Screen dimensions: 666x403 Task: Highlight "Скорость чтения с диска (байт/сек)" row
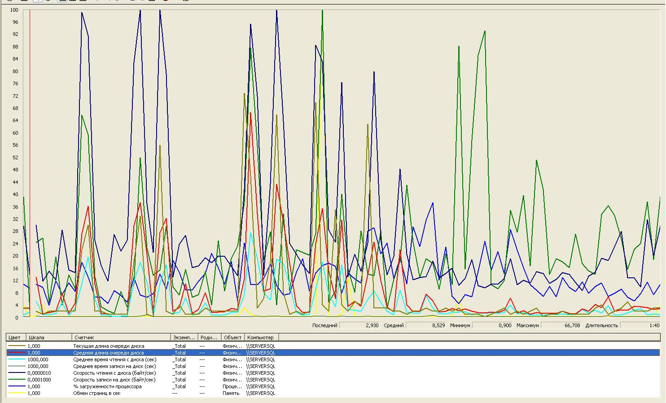[114, 373]
